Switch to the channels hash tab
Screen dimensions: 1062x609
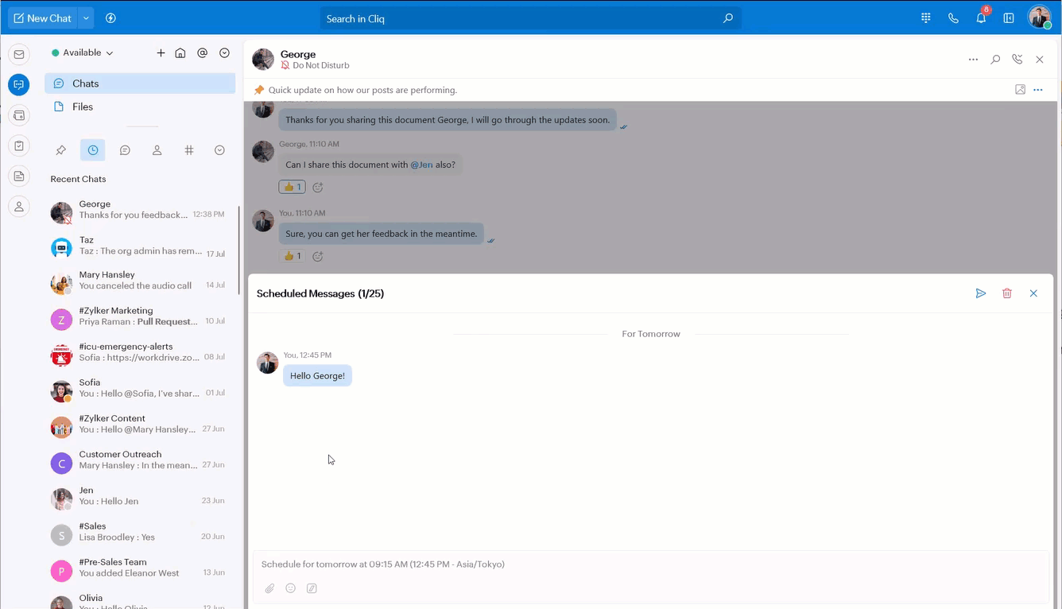pos(189,150)
